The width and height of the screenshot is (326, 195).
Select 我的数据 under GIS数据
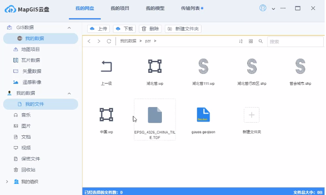point(40,38)
